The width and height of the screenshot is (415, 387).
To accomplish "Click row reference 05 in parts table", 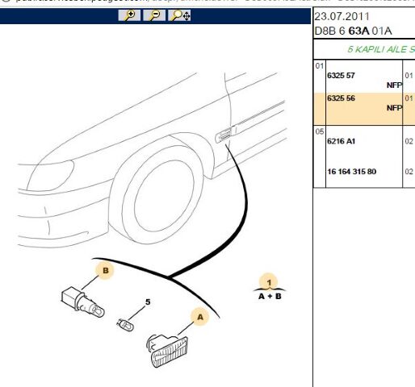I will tap(320, 131).
